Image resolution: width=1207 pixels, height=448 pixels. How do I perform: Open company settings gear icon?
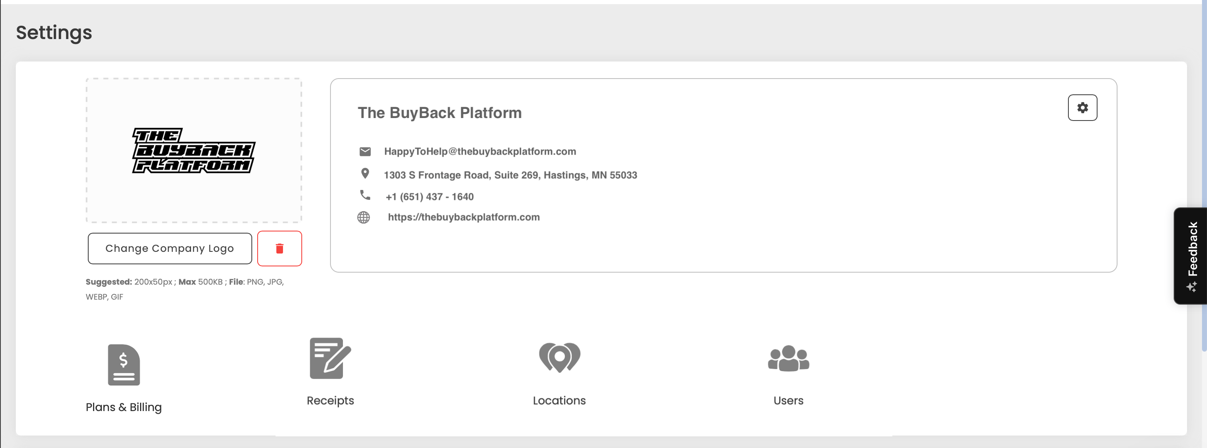click(x=1083, y=108)
